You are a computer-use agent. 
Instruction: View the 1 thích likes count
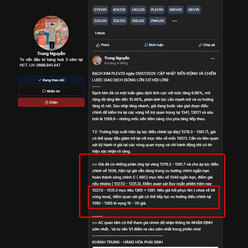coord(100,33)
